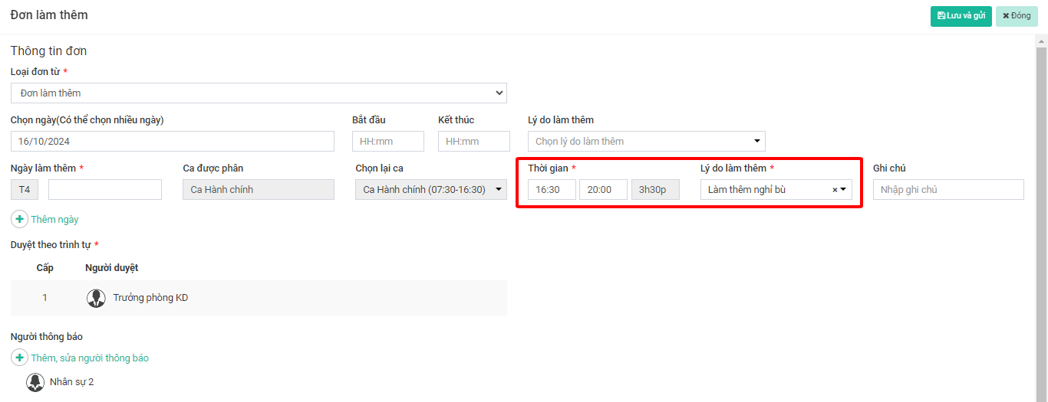Click the Nhân sự 2 avatar icon
This screenshot has height=402, width=1048.
35,382
